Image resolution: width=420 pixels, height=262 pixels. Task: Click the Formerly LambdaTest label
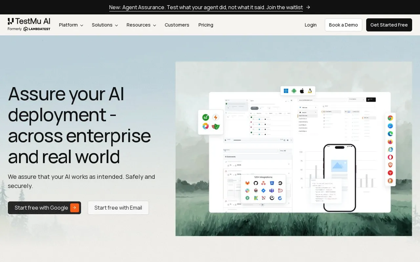point(29,29)
